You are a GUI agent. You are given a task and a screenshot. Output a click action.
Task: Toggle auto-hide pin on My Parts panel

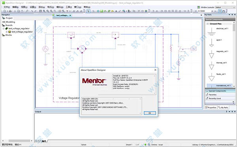click(x=232, y=15)
